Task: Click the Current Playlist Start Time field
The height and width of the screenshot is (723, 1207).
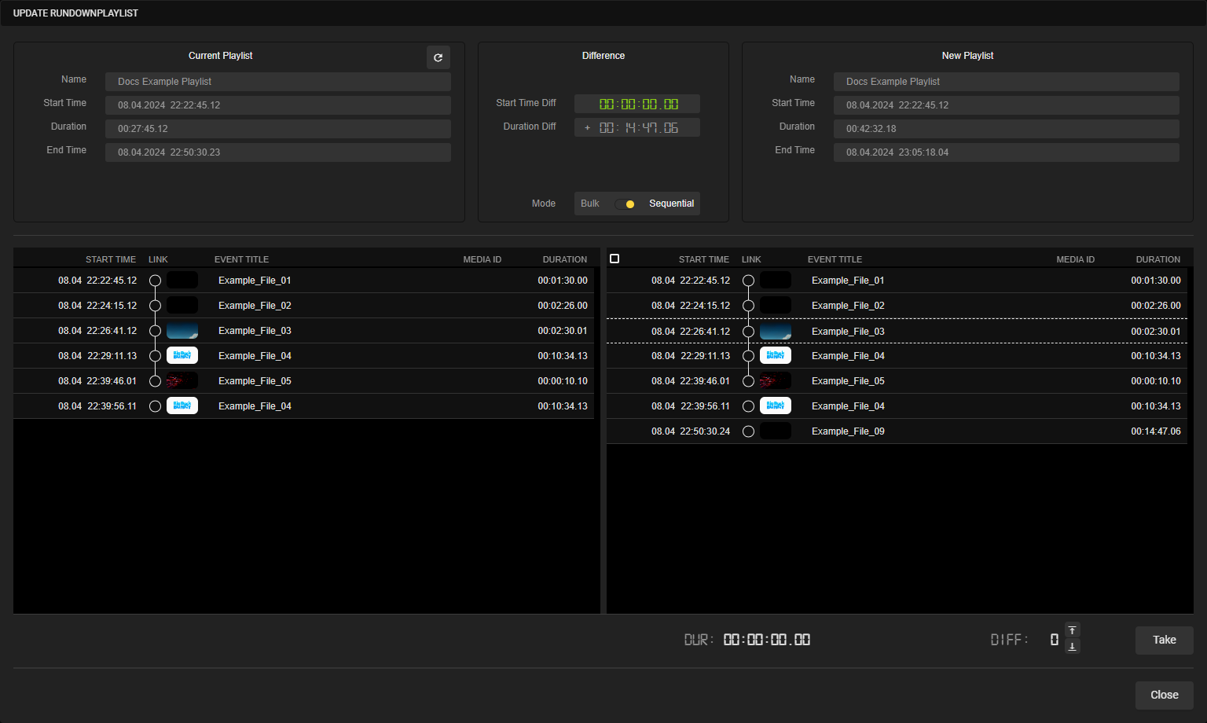Action: click(277, 105)
